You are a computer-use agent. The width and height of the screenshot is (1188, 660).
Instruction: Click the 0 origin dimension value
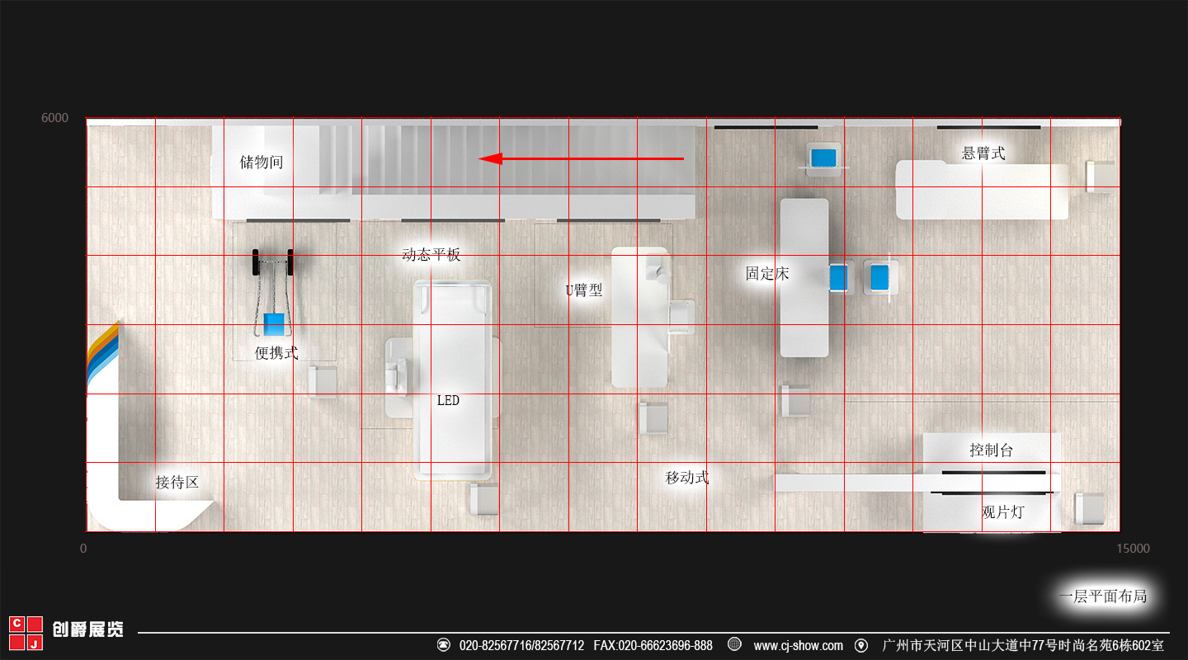83,549
